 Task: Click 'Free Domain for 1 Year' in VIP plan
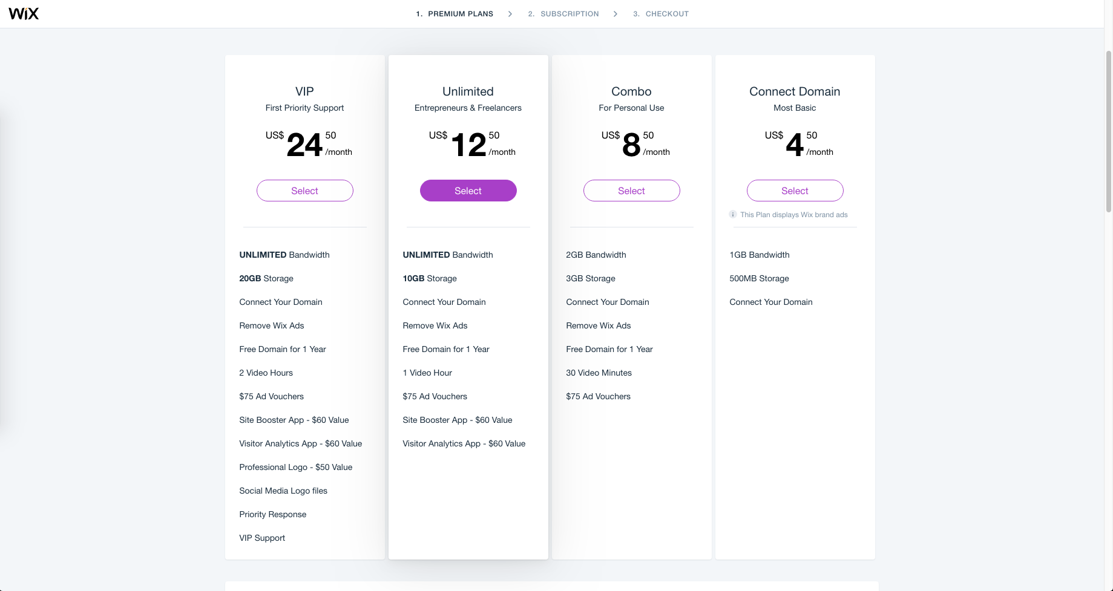283,349
